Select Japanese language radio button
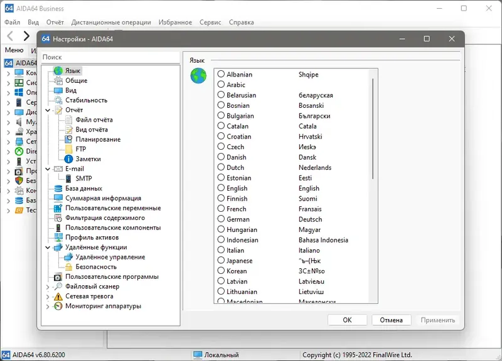This screenshot has width=502, height=361. tap(221, 260)
